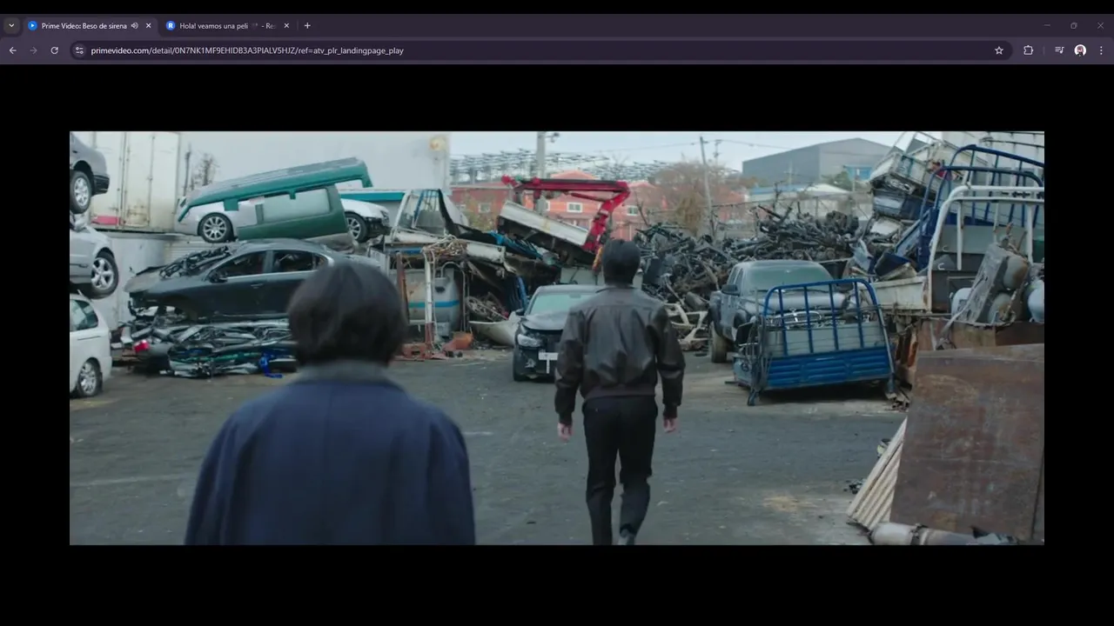The width and height of the screenshot is (1114, 626).
Task: Open the Chrome profile avatar
Action: pyautogui.click(x=1080, y=50)
